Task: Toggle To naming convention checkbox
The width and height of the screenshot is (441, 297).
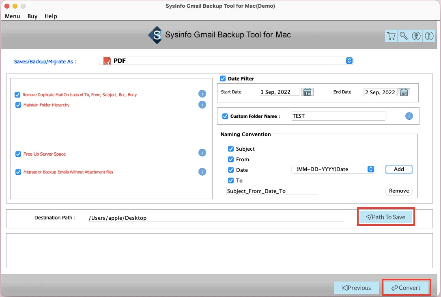Action: pos(230,180)
